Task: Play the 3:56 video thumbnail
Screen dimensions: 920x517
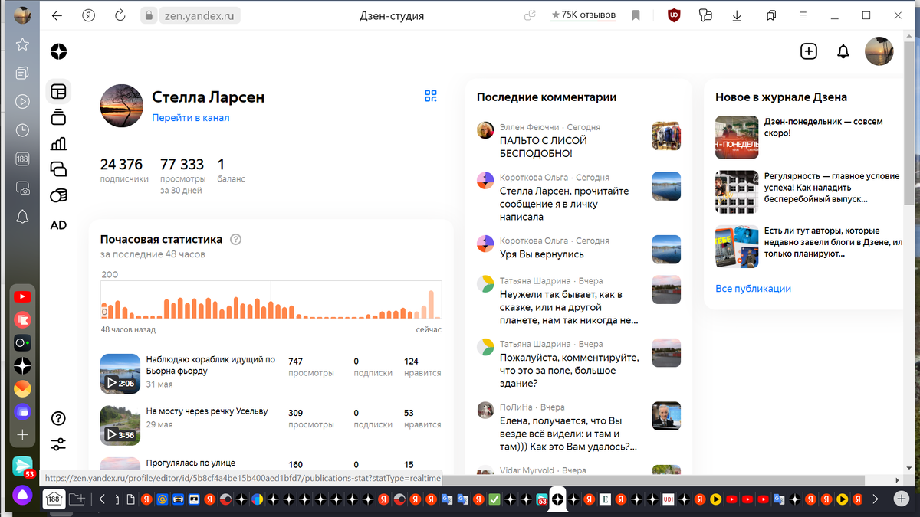Action: 120,425
